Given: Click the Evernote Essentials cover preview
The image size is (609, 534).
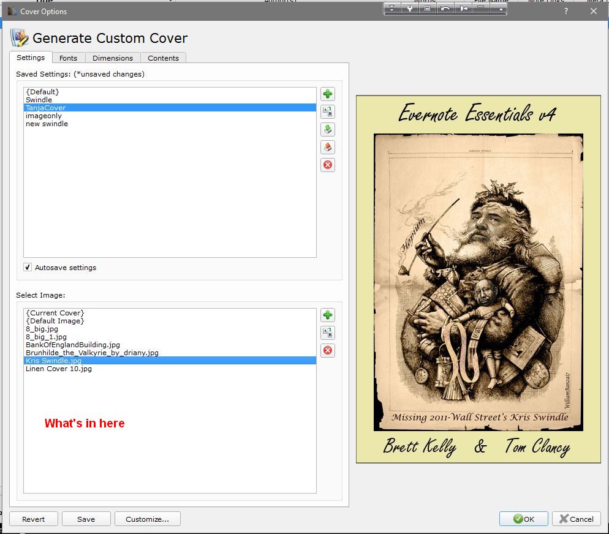Looking at the screenshot, I should 478,279.
